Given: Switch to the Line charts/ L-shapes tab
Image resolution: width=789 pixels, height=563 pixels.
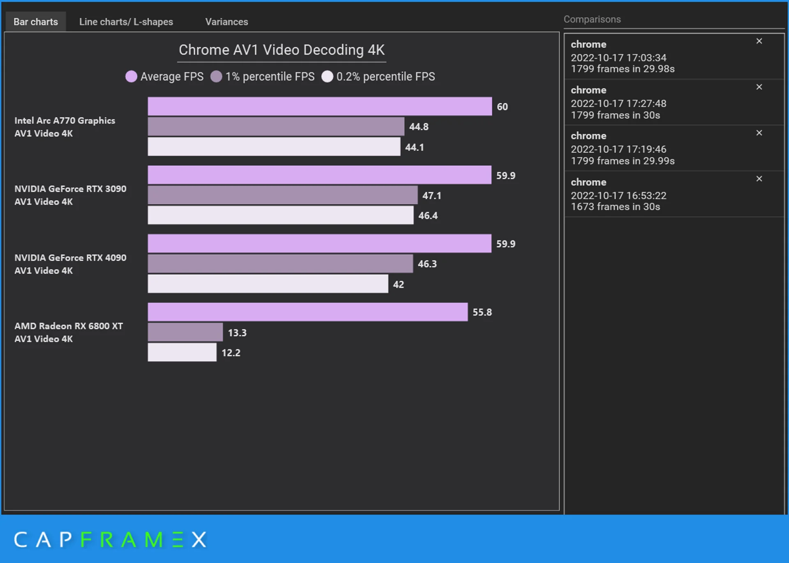Looking at the screenshot, I should click(x=126, y=22).
